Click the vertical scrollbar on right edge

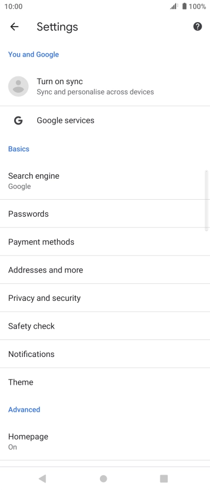206,201
